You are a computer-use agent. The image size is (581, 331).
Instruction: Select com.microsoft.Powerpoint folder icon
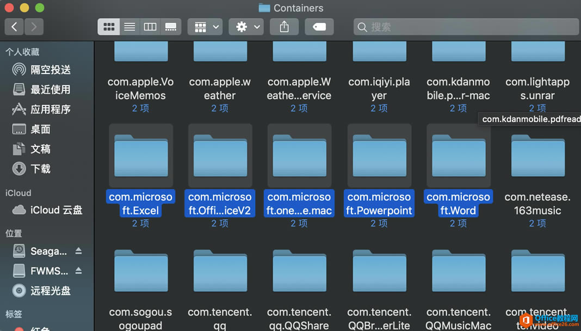click(379, 156)
